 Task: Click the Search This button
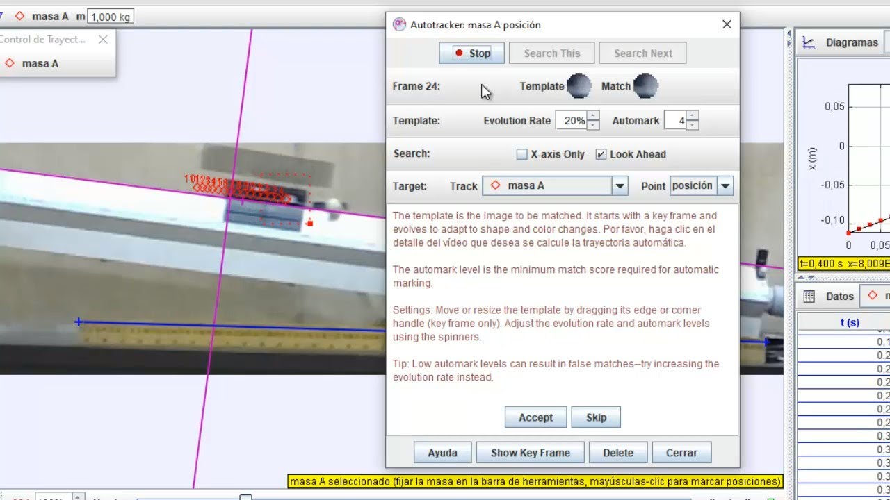click(552, 53)
